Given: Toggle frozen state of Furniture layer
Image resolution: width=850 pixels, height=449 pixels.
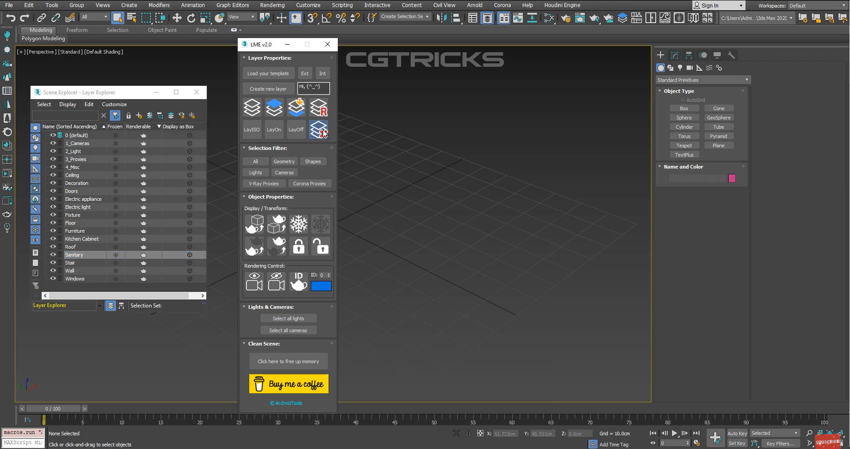Looking at the screenshot, I should pos(116,231).
